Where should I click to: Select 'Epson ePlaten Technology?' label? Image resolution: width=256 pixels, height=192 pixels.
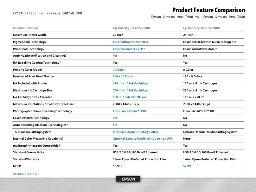click(32, 118)
